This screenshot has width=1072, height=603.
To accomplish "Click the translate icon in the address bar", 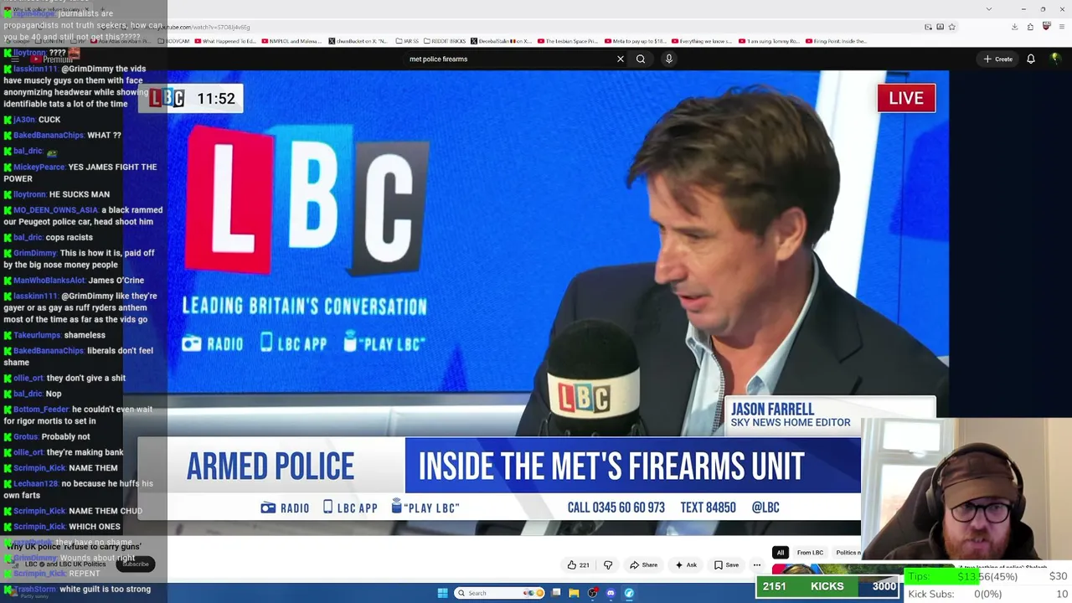I will pyautogui.click(x=940, y=27).
